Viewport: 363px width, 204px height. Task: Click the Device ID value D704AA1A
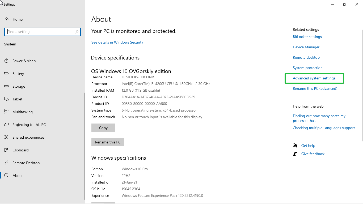(x=158, y=97)
